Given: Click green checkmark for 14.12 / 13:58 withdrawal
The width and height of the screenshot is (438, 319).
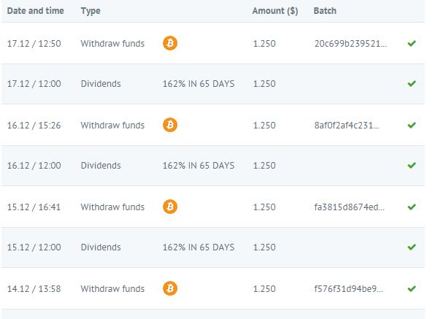Looking at the screenshot, I should (412, 288).
